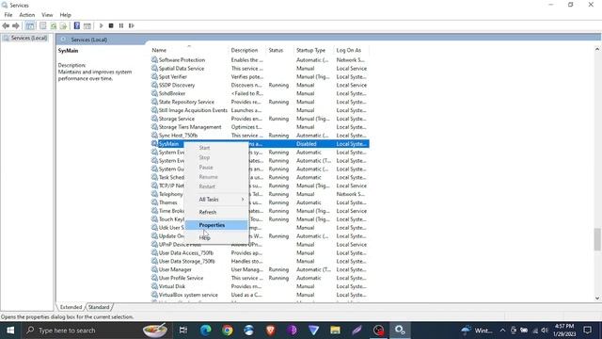
Task: Open Google Chrome from the taskbar
Action: (228, 331)
